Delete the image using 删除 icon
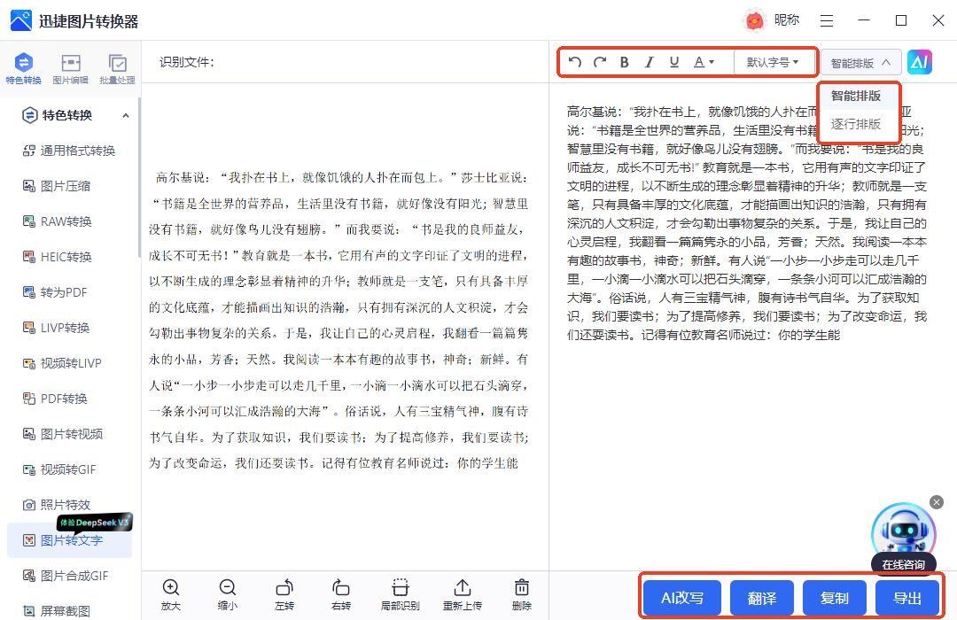 coord(522,594)
